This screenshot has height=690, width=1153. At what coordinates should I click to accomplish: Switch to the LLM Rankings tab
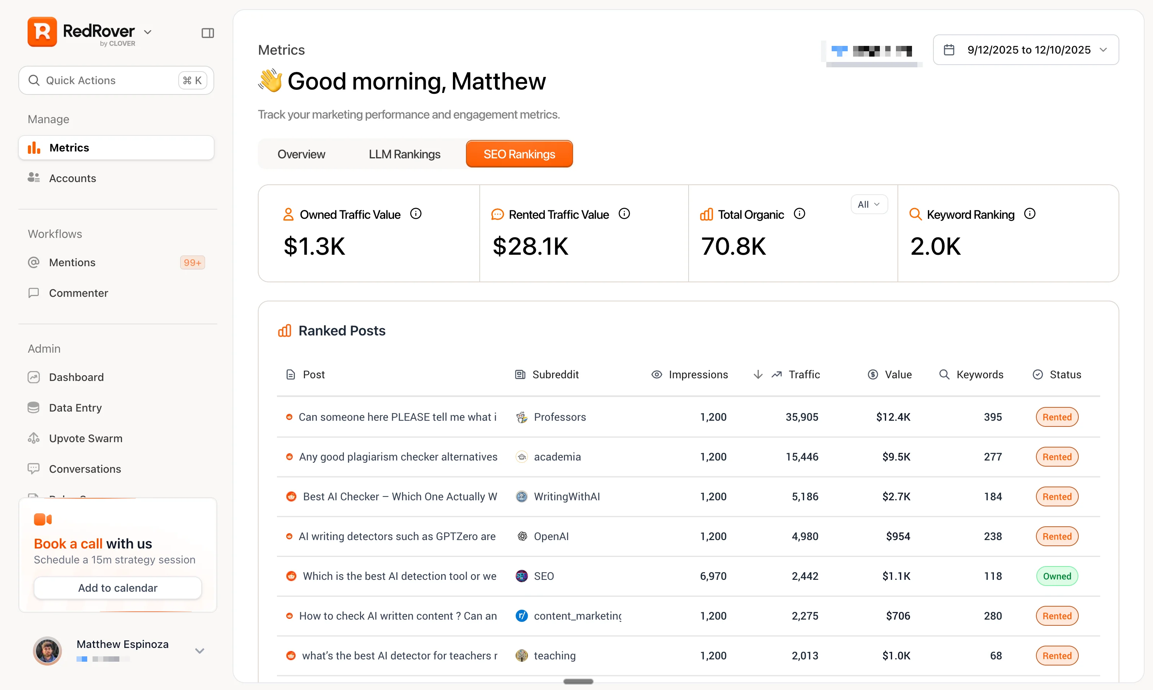pos(404,155)
